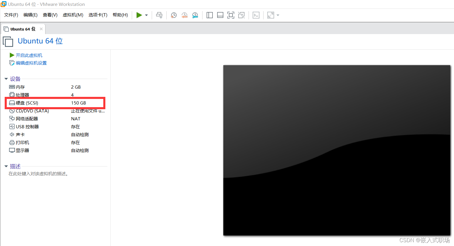Click the 自动检测 value for 声卡
Image resolution: width=454 pixels, height=246 pixels.
[80, 134]
